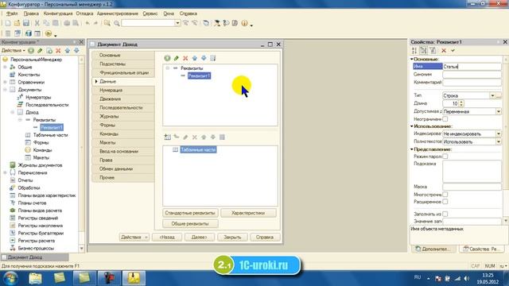Add object with green plus in Configuration panel
Viewport: 509px width, 286px height.
31,51
